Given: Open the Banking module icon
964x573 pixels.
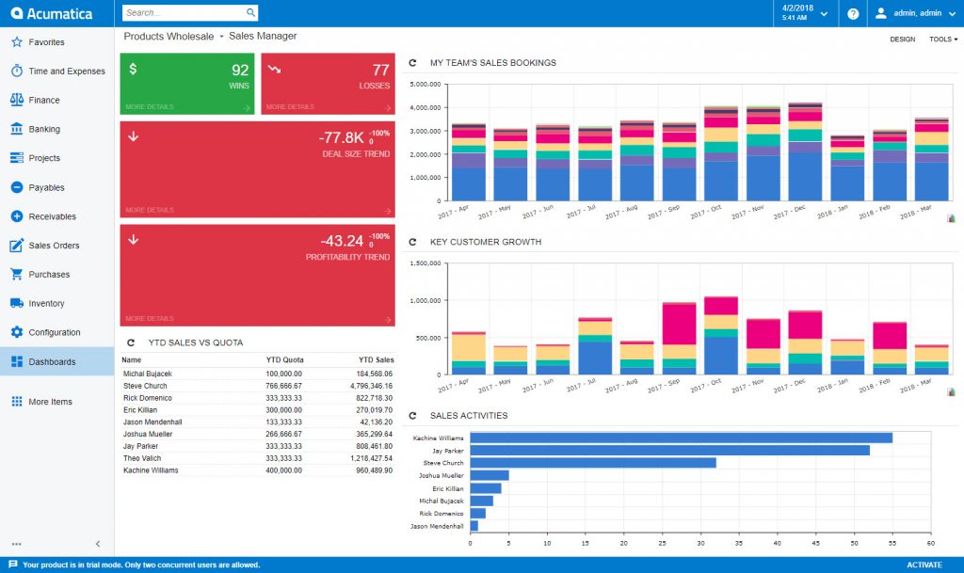Looking at the screenshot, I should point(16,129).
